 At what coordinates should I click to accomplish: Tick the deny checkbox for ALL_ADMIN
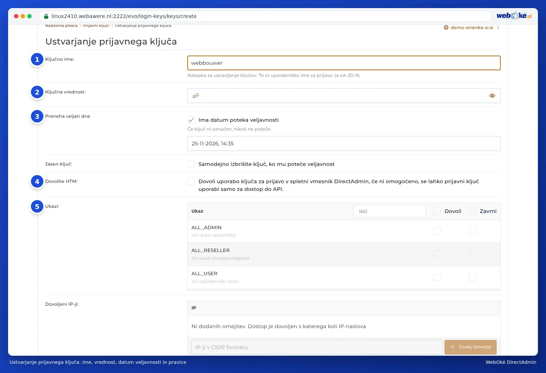[472, 231]
